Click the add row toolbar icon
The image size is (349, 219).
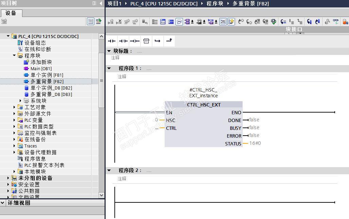135,22
